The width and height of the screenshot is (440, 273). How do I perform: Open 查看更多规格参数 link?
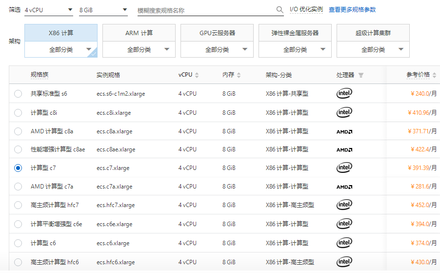352,10
